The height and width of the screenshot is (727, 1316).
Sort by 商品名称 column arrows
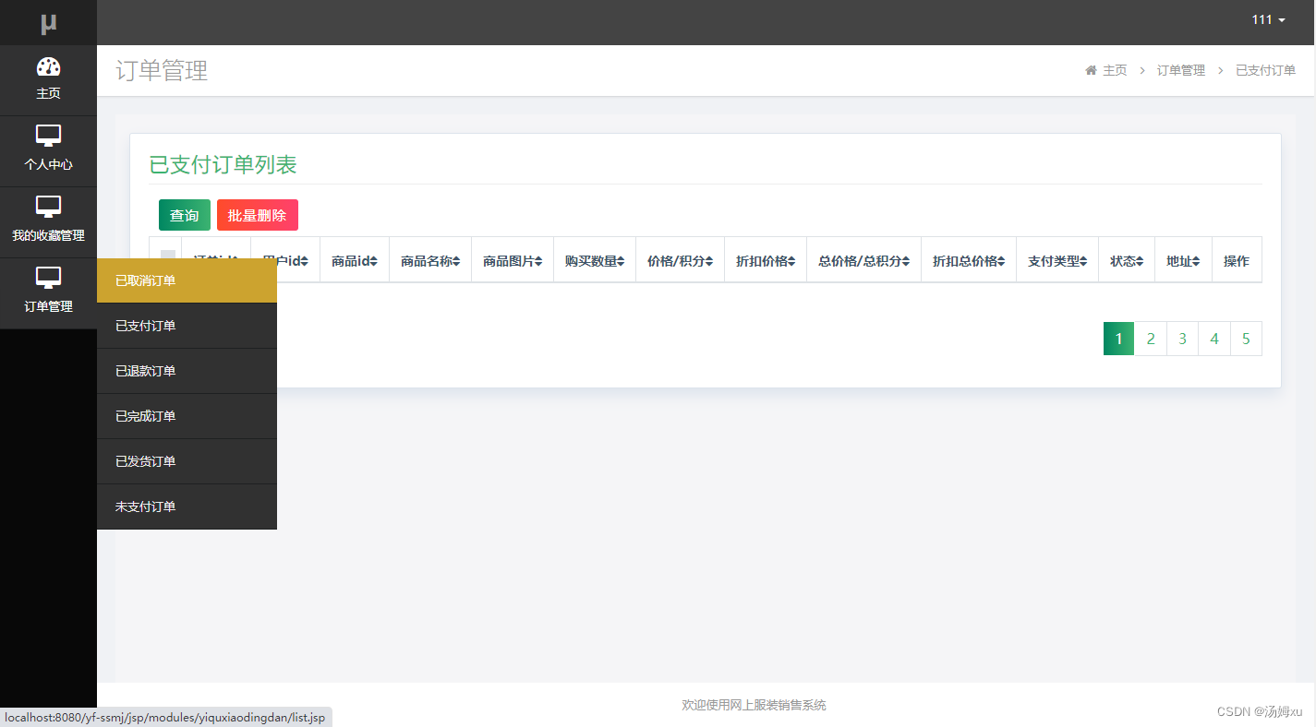(x=456, y=262)
